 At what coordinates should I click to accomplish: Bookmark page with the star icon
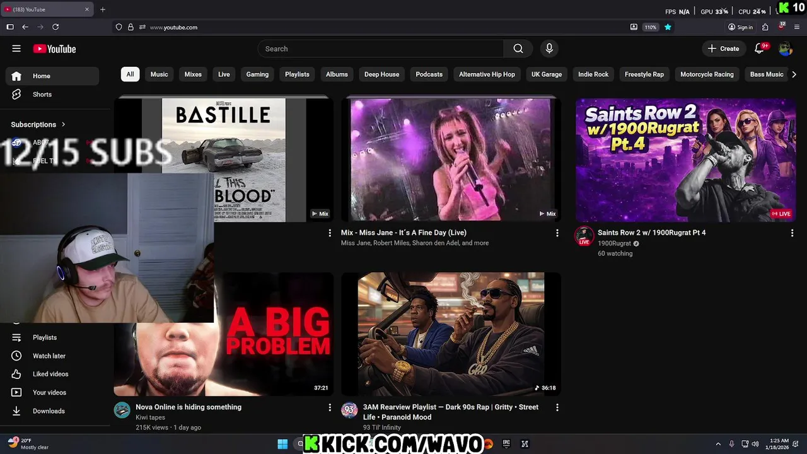[x=668, y=27]
